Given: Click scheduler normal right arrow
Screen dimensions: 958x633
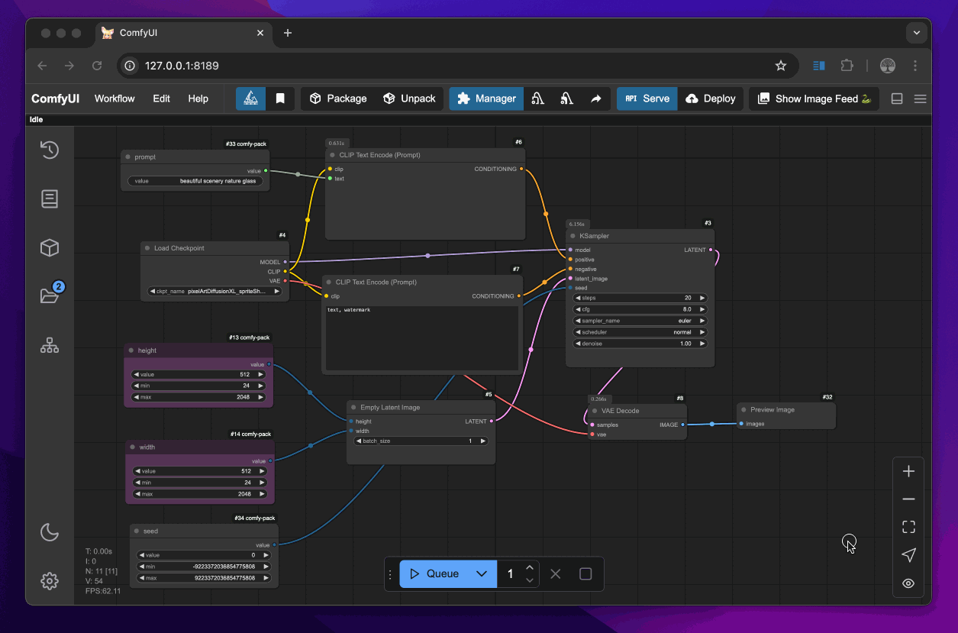Looking at the screenshot, I should coord(702,332).
